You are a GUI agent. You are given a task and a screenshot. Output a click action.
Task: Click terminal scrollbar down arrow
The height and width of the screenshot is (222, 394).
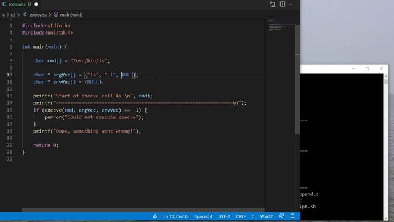[386, 218]
